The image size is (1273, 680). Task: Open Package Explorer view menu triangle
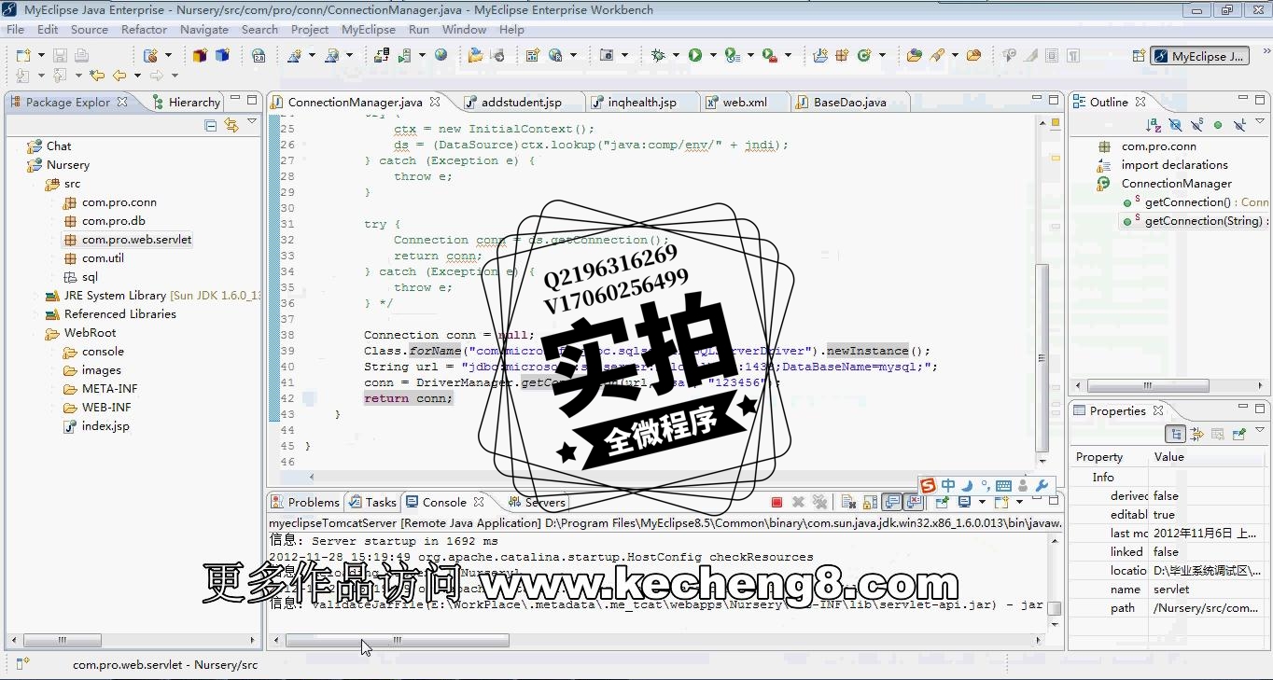coord(252,123)
